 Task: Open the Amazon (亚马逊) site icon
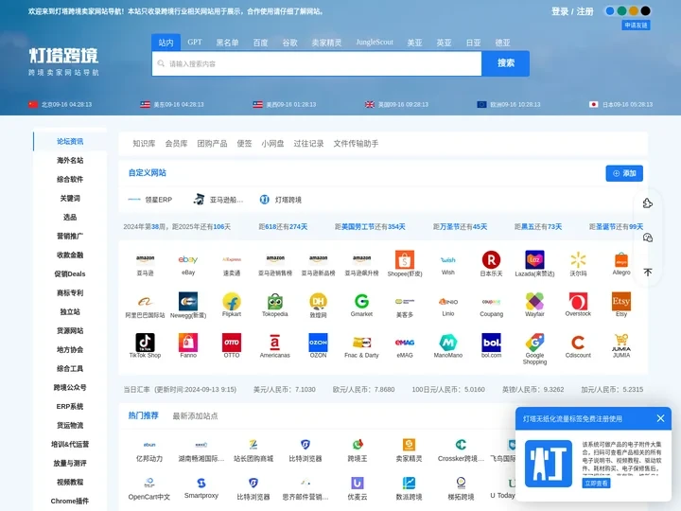145,260
